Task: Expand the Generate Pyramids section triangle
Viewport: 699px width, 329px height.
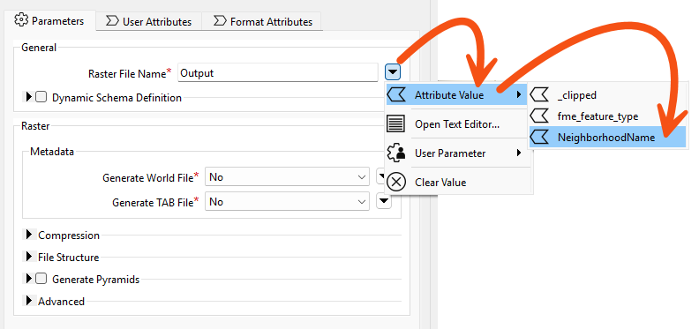Action: click(28, 279)
